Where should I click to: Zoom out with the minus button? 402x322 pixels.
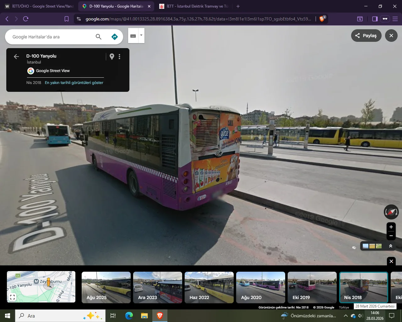pyautogui.click(x=391, y=236)
